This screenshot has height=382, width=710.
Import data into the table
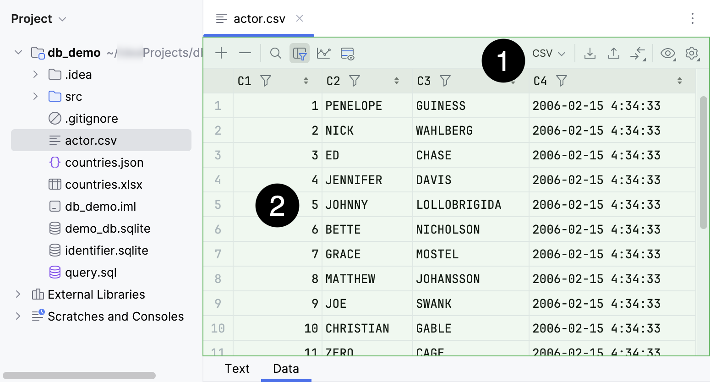click(590, 53)
